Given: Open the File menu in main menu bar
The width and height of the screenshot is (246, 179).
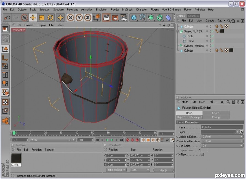Looking at the screenshot, I should tap(5, 9).
